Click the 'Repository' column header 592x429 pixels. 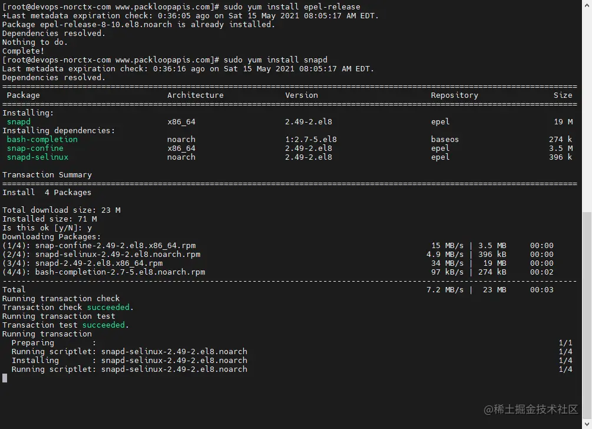(455, 95)
